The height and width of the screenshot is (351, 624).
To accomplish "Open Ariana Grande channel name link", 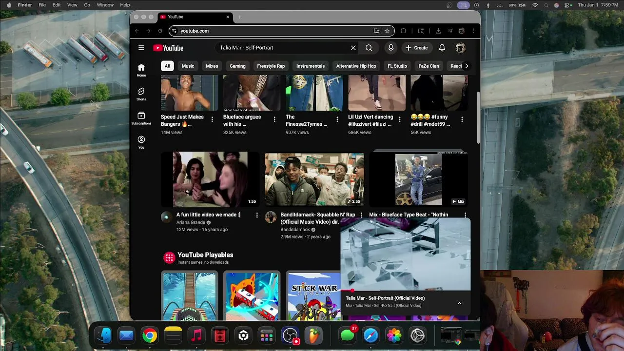I will pyautogui.click(x=191, y=222).
